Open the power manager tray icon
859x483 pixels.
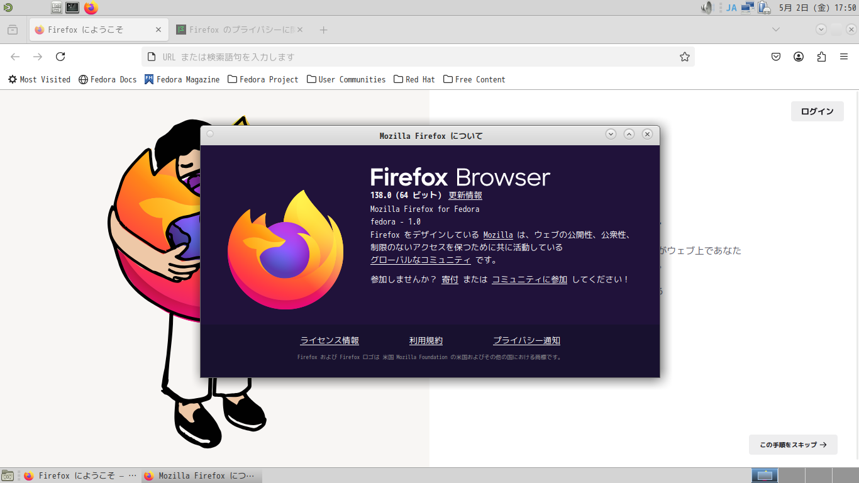pos(764,8)
